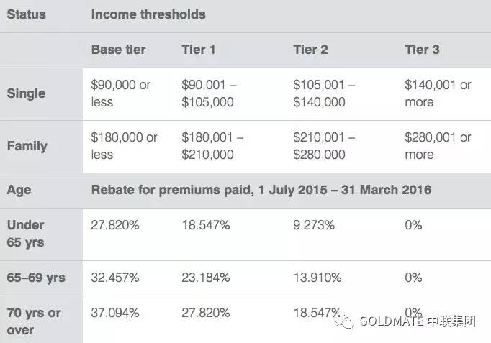Click the Tier 3 column heading
The image size is (491, 343).
coord(422,50)
